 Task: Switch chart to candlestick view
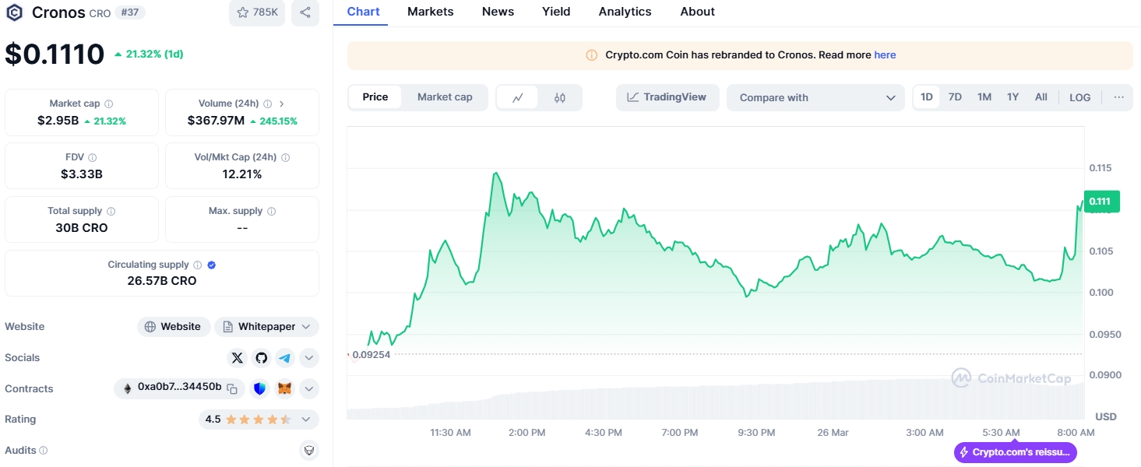[x=560, y=97]
